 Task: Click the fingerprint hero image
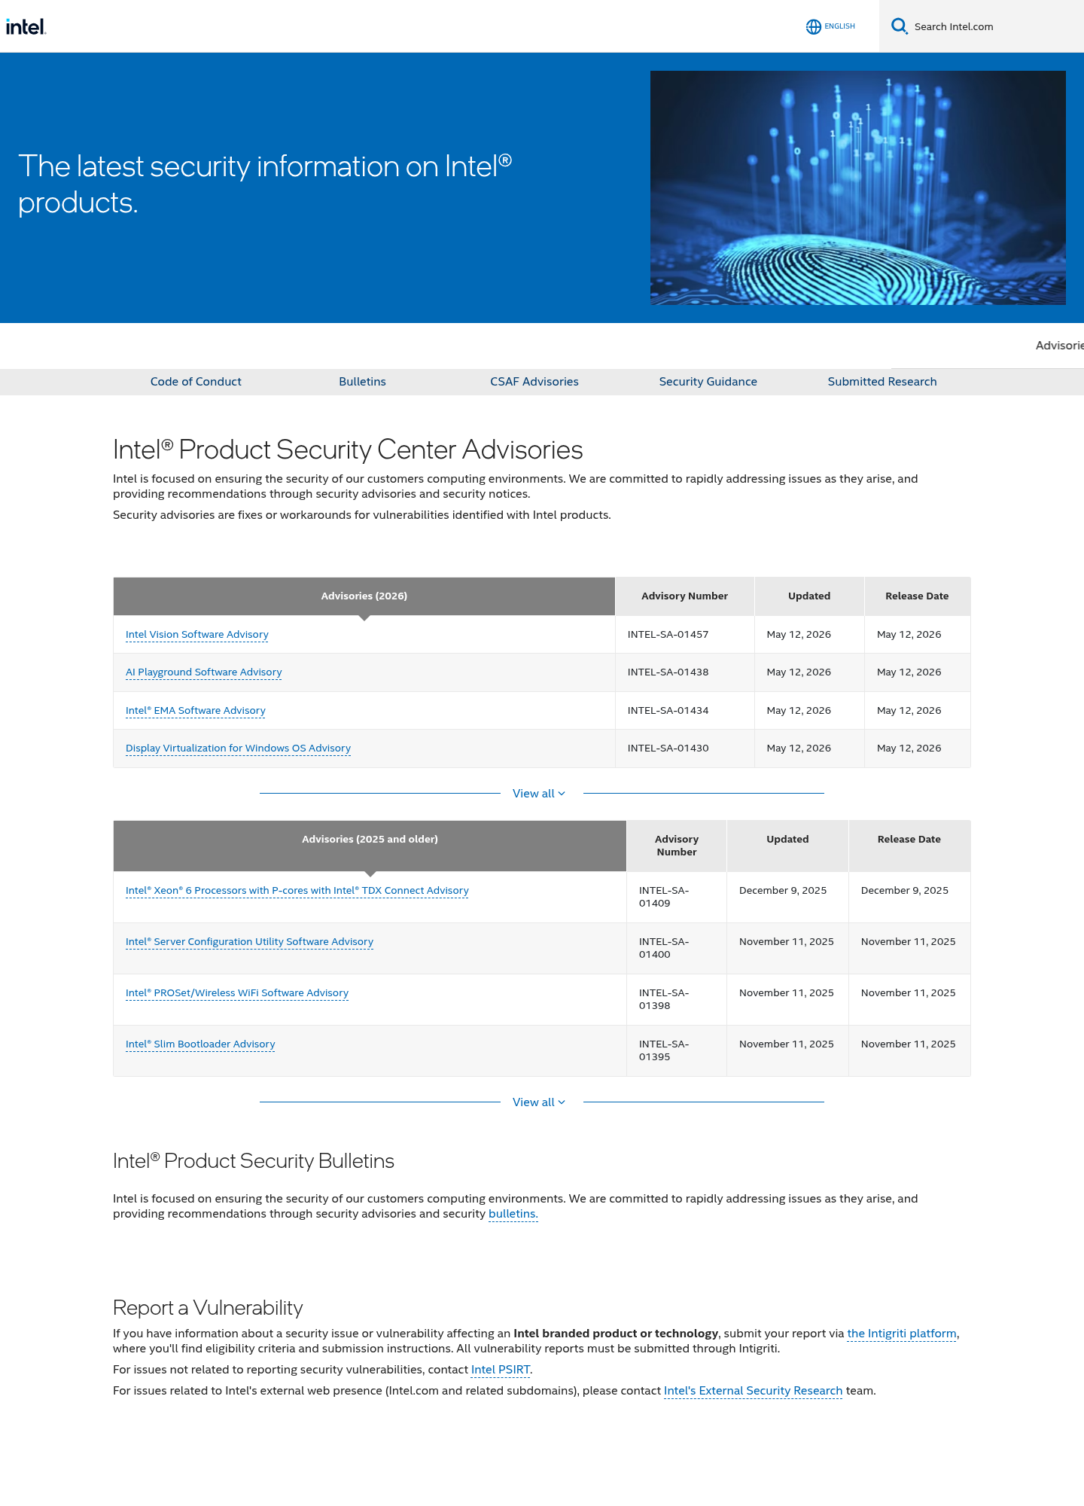click(x=858, y=187)
